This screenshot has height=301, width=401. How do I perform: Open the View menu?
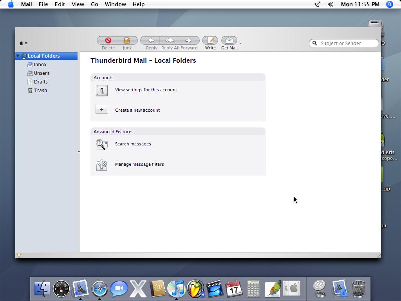click(78, 4)
